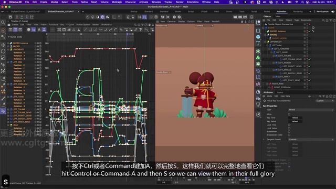Screen dimensions: 336x189
Task: Toggle automatic tangents icon 'A' in timeline toolbar
Action: coord(39,30)
